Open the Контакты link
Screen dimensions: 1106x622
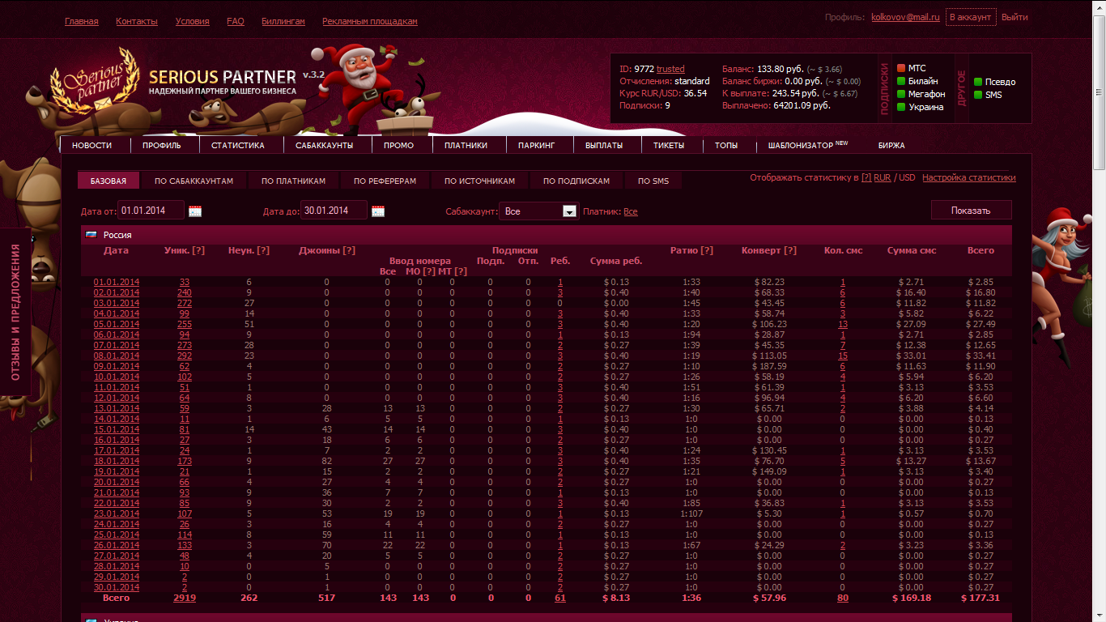[137, 21]
